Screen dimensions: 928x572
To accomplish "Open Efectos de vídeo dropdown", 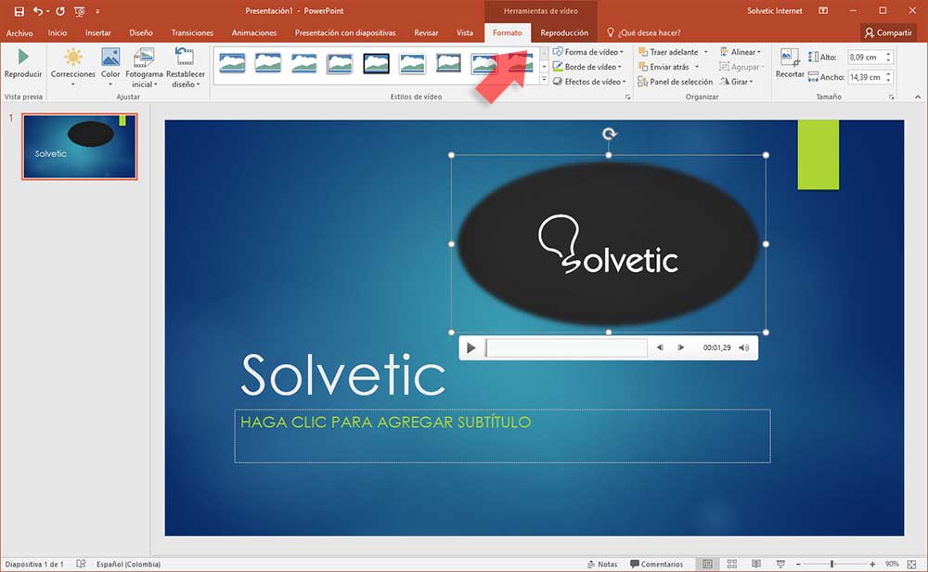I will pos(589,82).
